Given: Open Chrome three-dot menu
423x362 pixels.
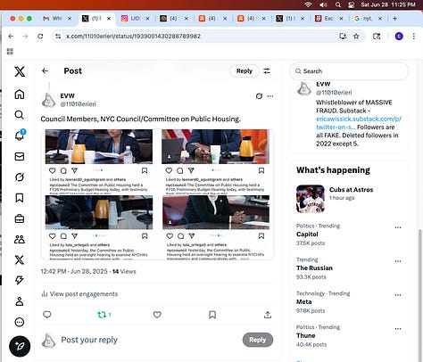Looking at the screenshot, I should (x=414, y=37).
